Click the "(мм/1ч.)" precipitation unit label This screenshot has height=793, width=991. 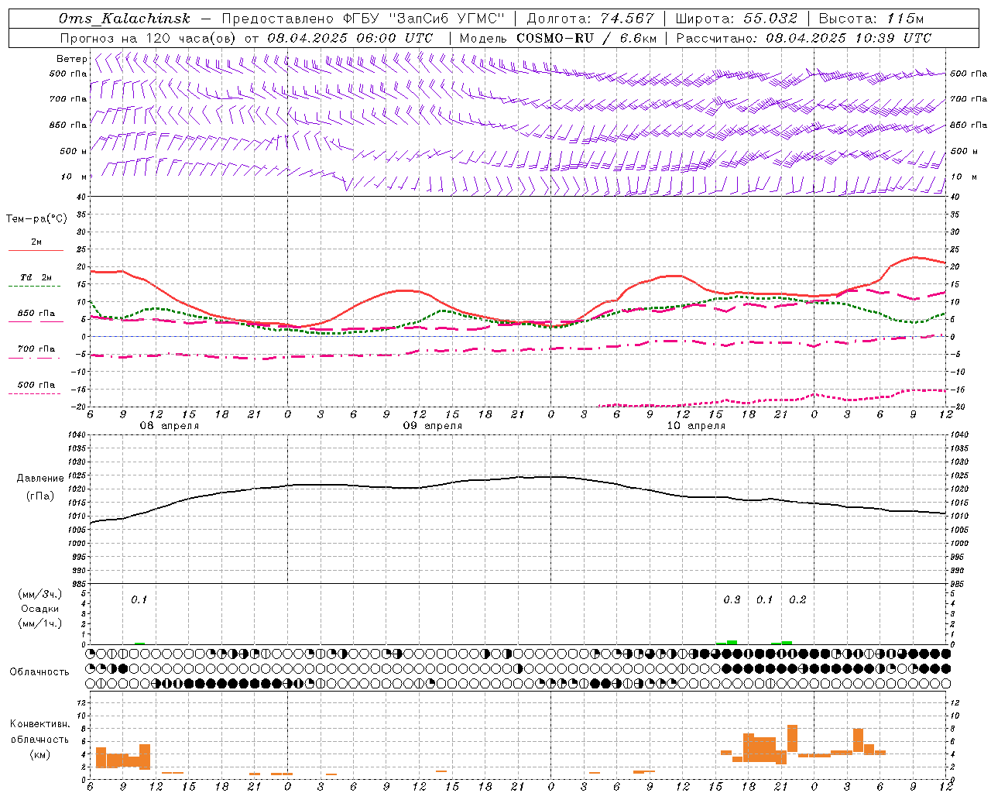(x=40, y=623)
